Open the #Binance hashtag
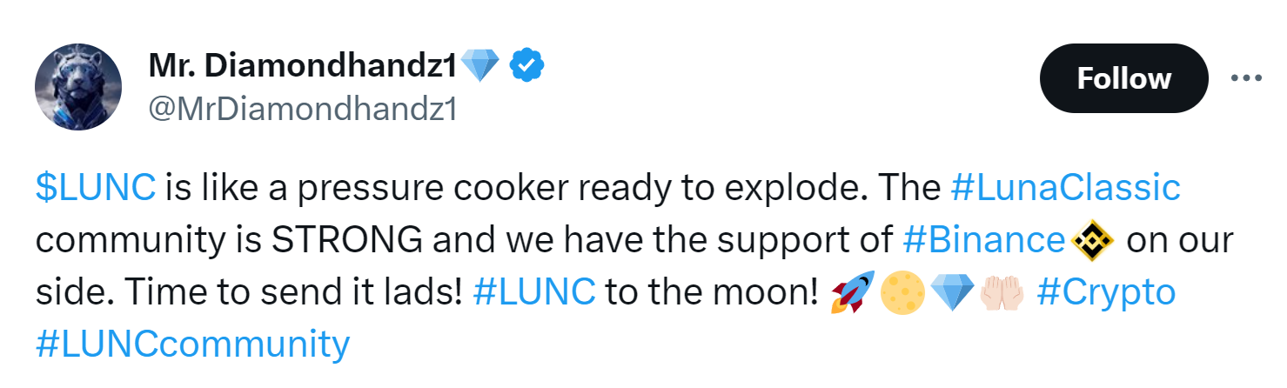Screen dimensions: 1287x388 983,240
